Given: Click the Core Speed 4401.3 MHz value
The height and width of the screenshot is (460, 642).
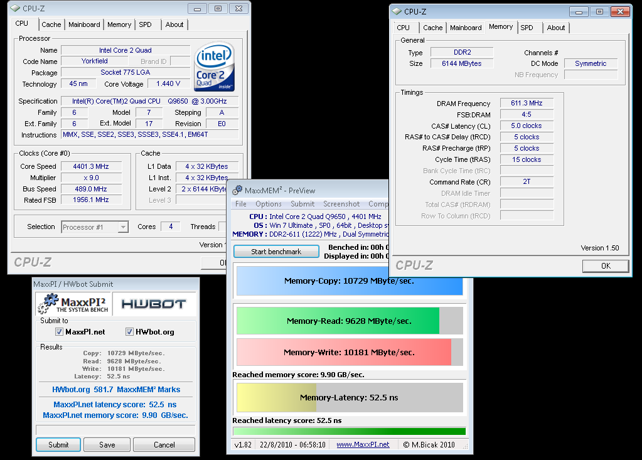Looking at the screenshot, I should pyautogui.click(x=91, y=166).
